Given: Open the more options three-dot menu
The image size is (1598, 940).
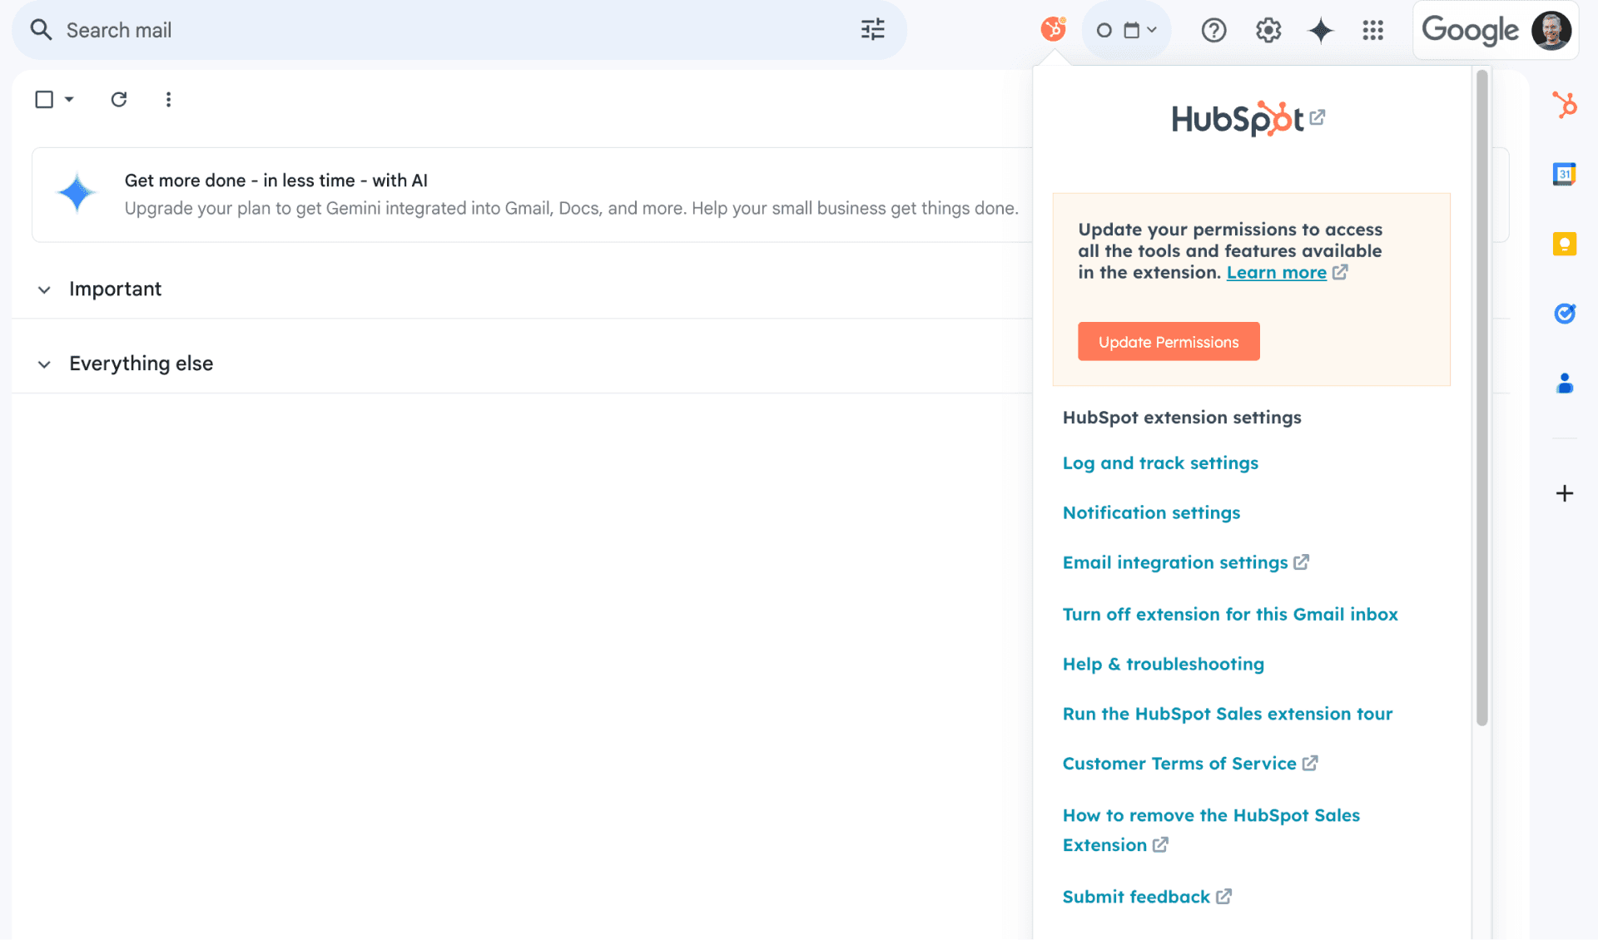Looking at the screenshot, I should point(168,100).
